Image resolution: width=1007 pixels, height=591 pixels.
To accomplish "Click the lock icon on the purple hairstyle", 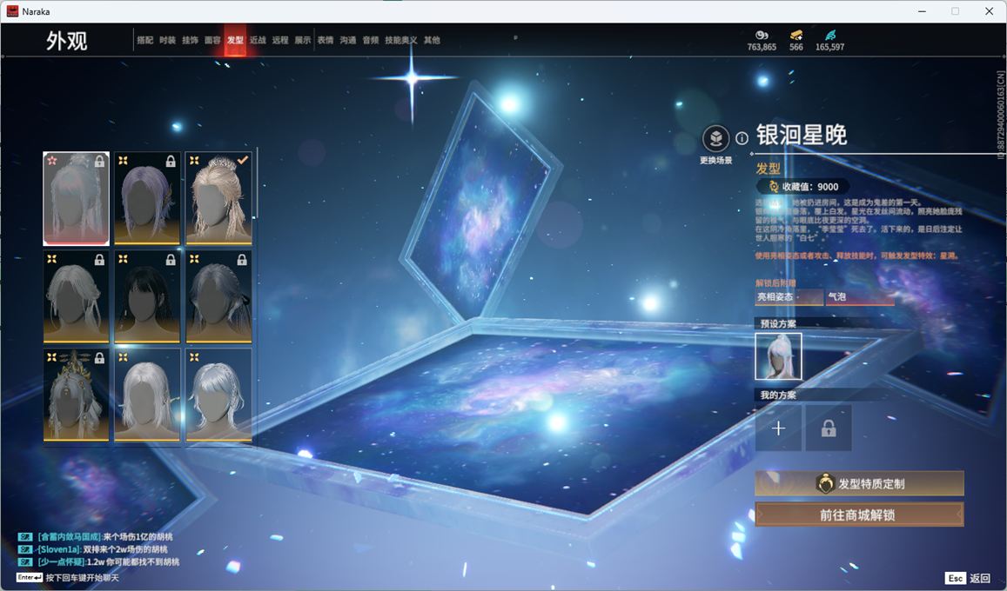I will [x=171, y=162].
